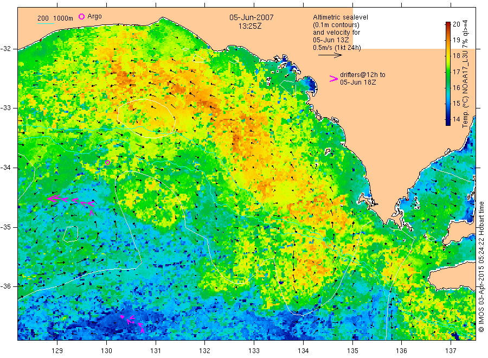
Task: Click longitude axis label 132
Action: (205, 351)
